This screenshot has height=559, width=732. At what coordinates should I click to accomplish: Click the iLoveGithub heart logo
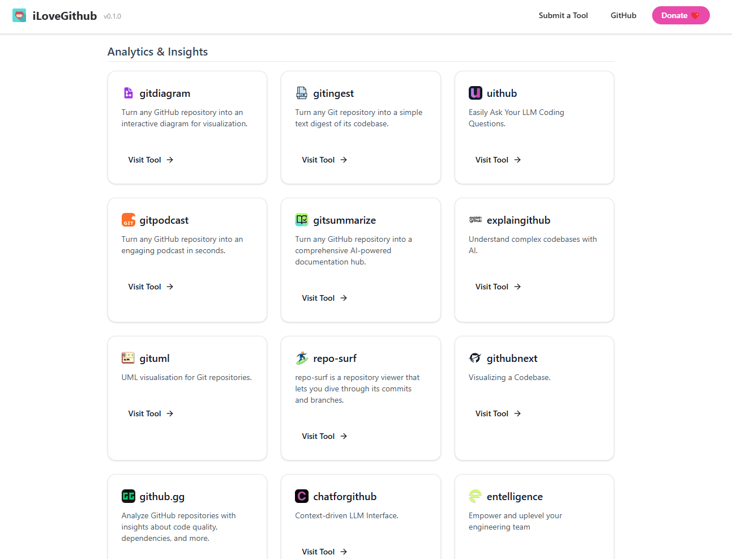[19, 15]
